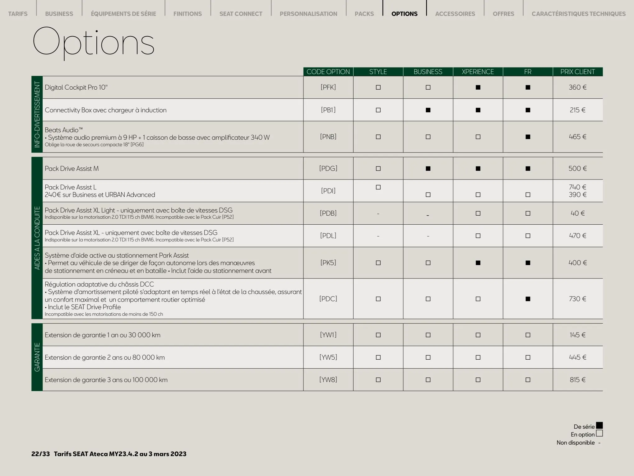Click the 'De série' legend filled square

(x=599, y=425)
